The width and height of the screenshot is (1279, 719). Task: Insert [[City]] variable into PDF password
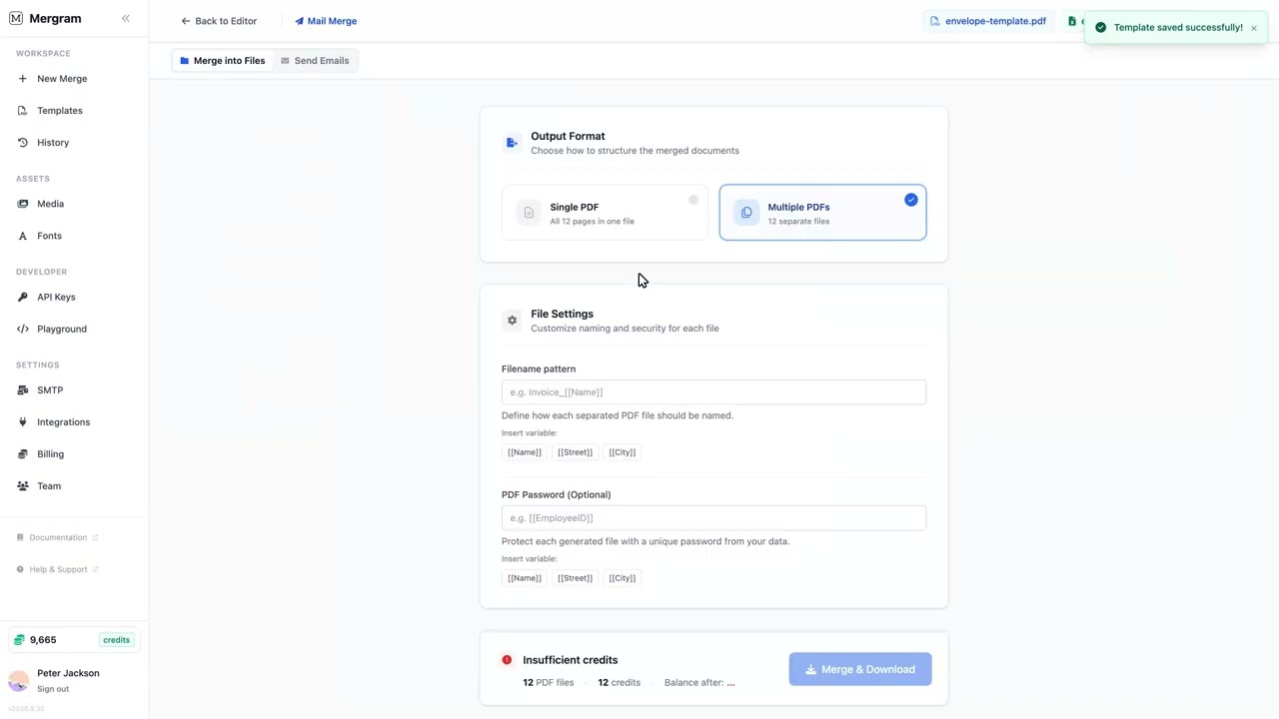click(623, 578)
